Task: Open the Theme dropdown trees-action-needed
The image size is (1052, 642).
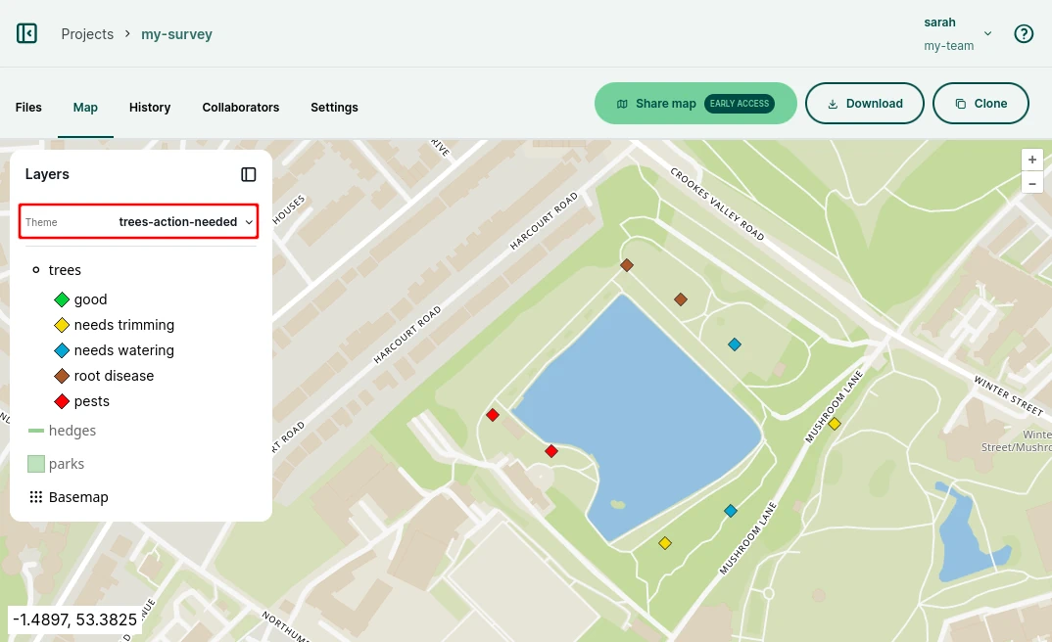Action: pos(138,222)
